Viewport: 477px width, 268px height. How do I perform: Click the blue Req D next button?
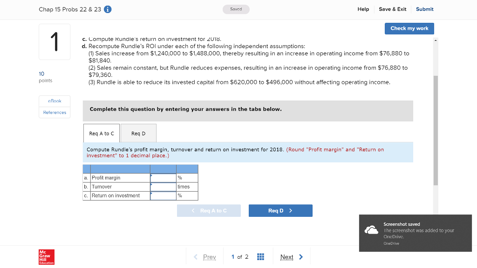coord(280,211)
